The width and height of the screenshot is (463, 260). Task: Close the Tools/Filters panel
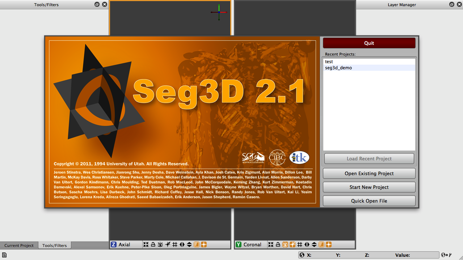coord(105,4)
